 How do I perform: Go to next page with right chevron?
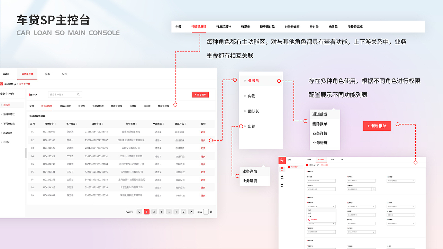(x=191, y=212)
